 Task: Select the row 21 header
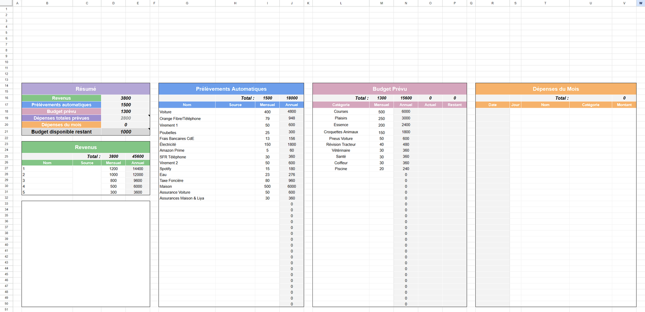[x=6, y=131]
